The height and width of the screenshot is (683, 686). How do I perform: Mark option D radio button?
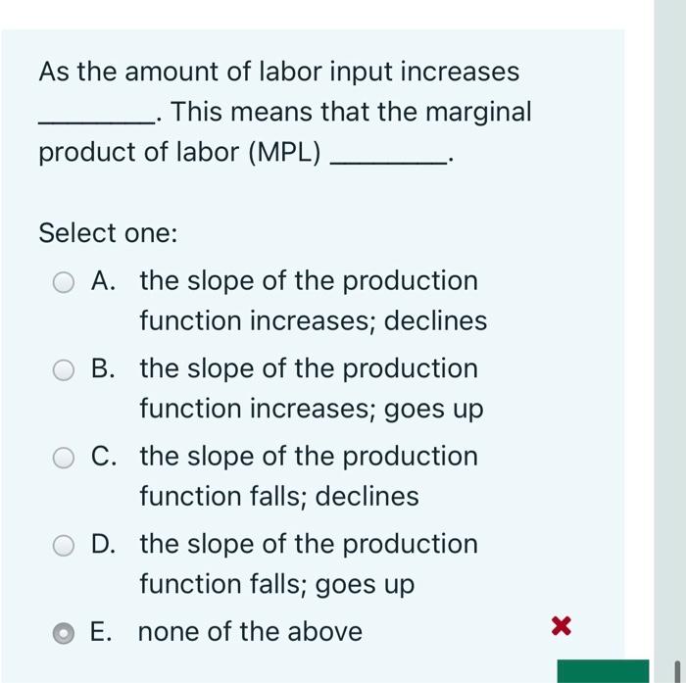point(64,546)
